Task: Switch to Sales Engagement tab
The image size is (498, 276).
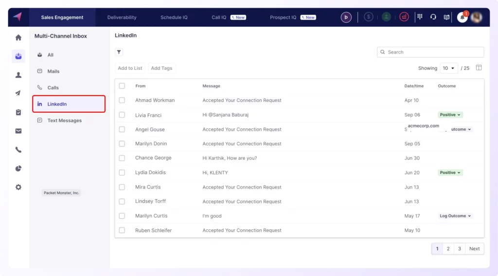Action: (62, 17)
